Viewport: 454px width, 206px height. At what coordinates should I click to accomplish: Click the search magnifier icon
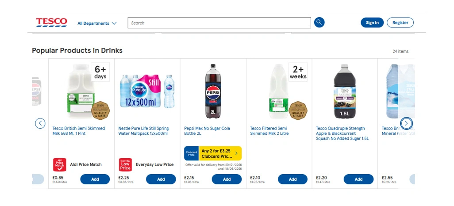pos(319,23)
